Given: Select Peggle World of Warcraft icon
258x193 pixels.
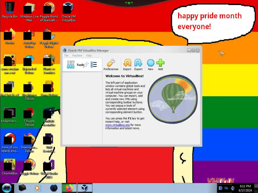Looking at the screenshot, I should [x=49, y=12].
